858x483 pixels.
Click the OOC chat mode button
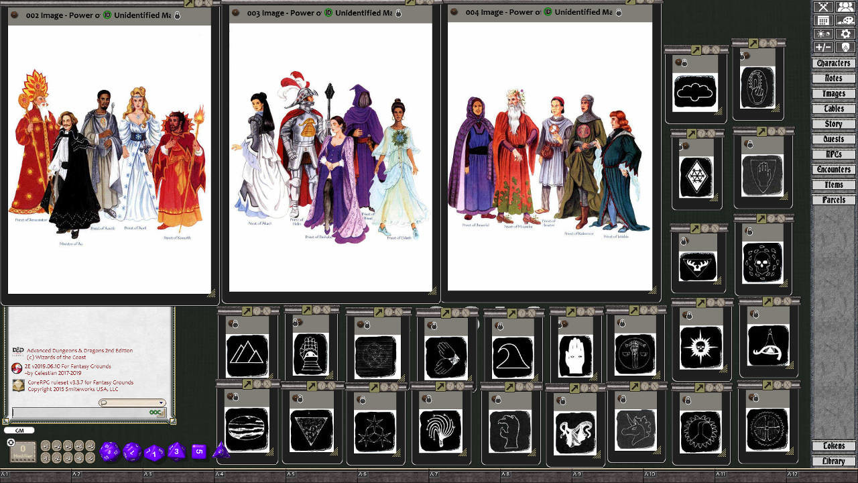[x=157, y=412]
